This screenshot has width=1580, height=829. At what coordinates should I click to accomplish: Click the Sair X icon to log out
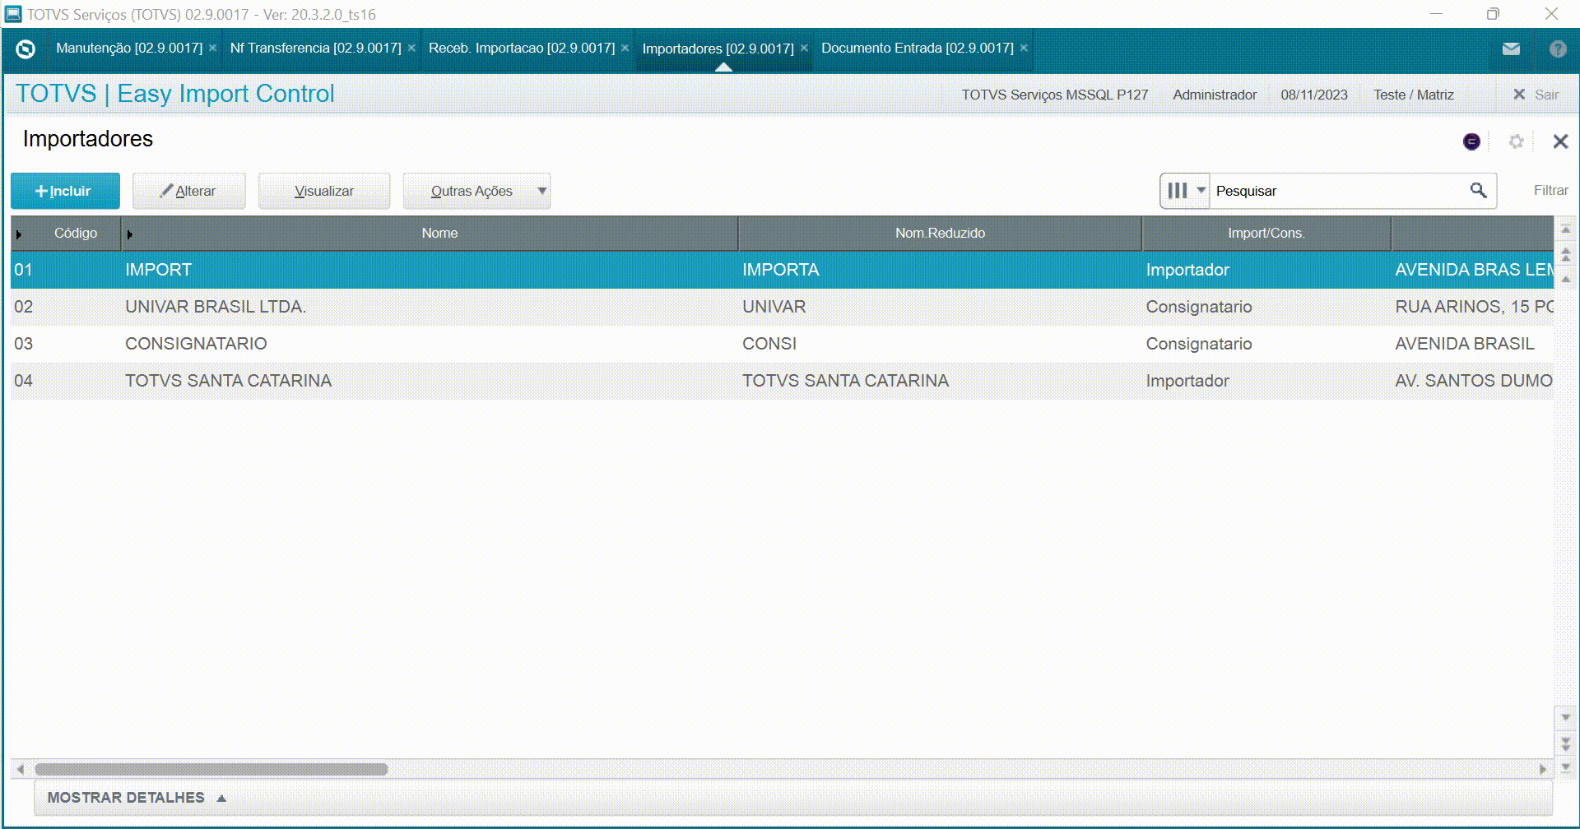(1520, 94)
